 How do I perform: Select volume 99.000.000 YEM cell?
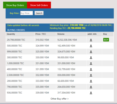(71, 57)
